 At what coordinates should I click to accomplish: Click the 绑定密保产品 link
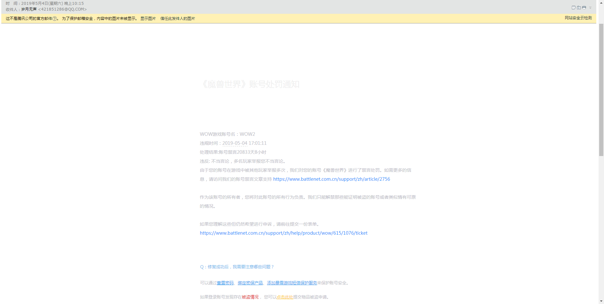pos(250,283)
